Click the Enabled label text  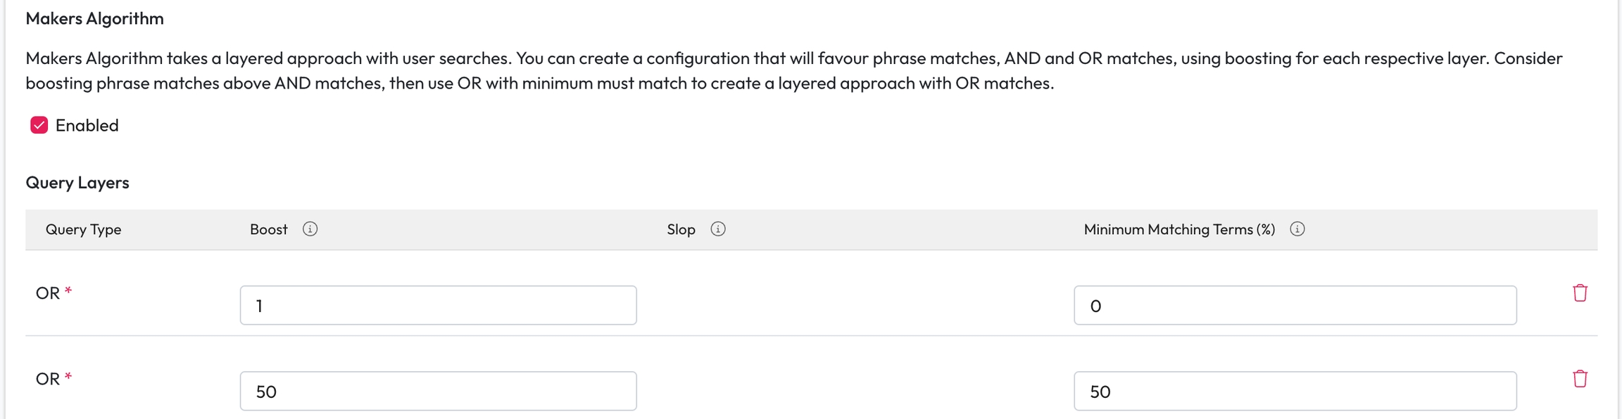click(x=87, y=125)
